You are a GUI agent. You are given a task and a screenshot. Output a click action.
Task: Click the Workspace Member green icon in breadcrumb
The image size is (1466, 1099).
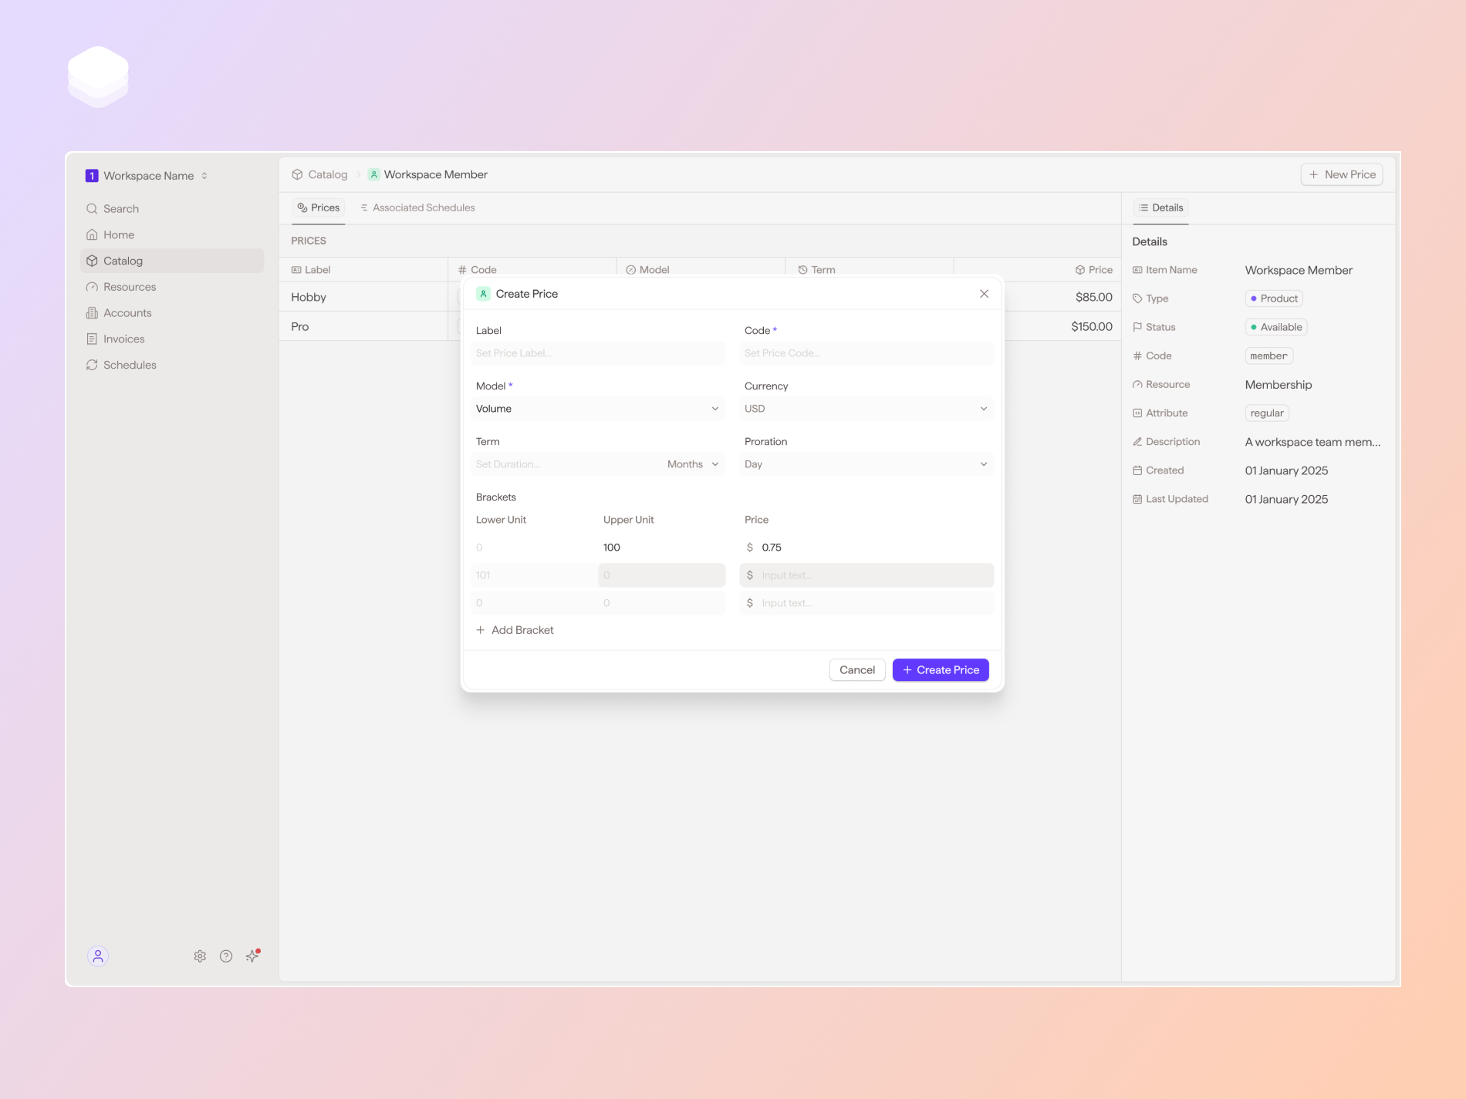coord(374,175)
